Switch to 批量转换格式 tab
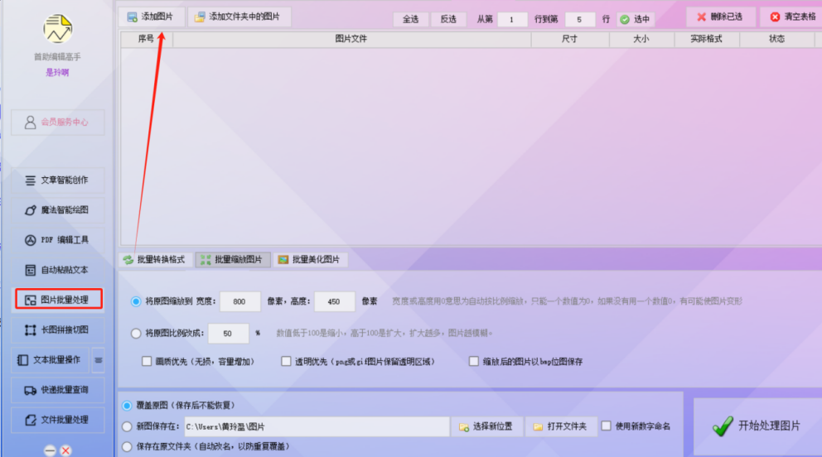The width and height of the screenshot is (822, 457). click(155, 260)
